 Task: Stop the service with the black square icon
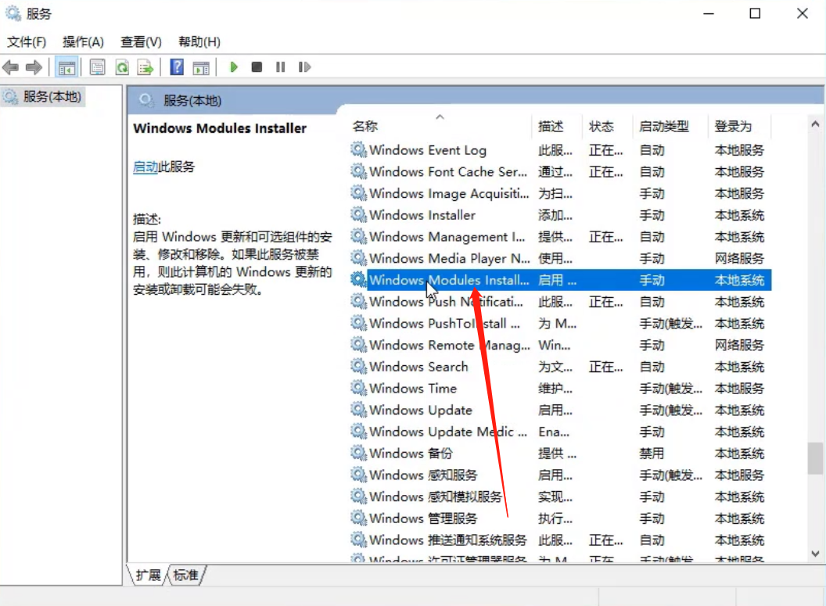257,67
